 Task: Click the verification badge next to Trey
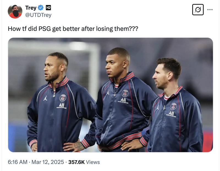(40, 8)
